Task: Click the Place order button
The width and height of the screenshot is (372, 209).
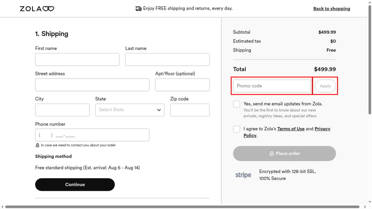Action: pos(284,154)
